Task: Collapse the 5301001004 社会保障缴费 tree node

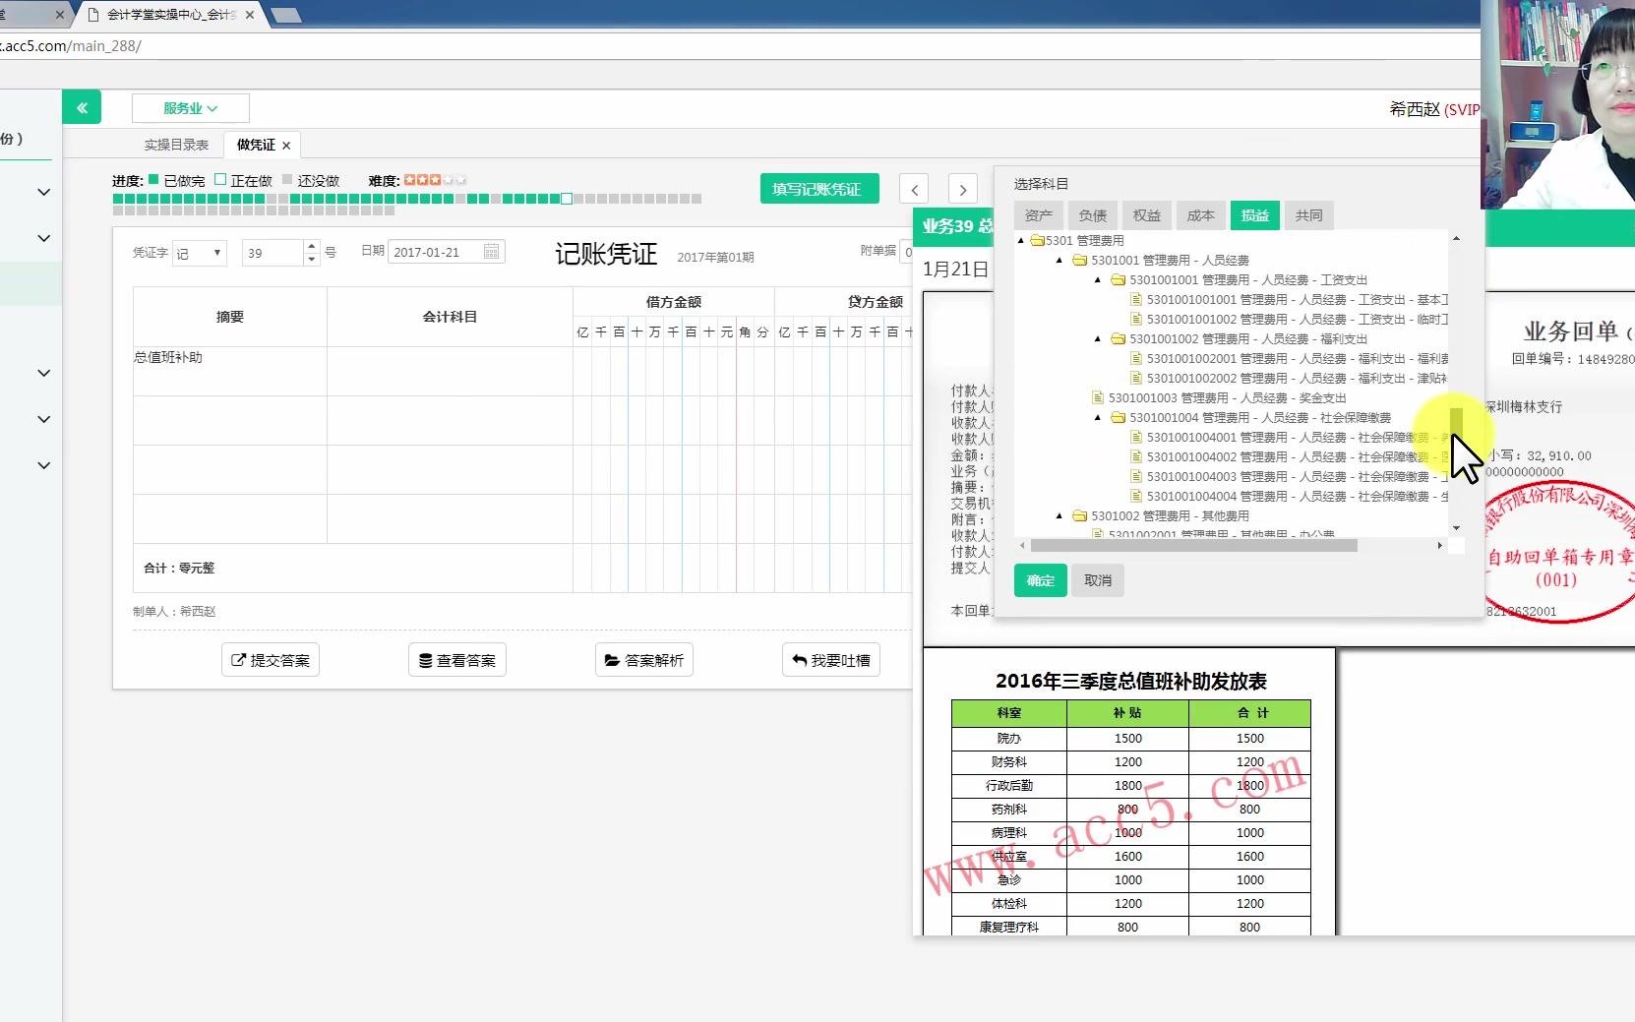Action: pos(1099,417)
